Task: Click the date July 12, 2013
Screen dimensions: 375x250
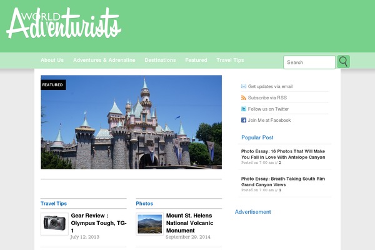Action: [x=84, y=237]
